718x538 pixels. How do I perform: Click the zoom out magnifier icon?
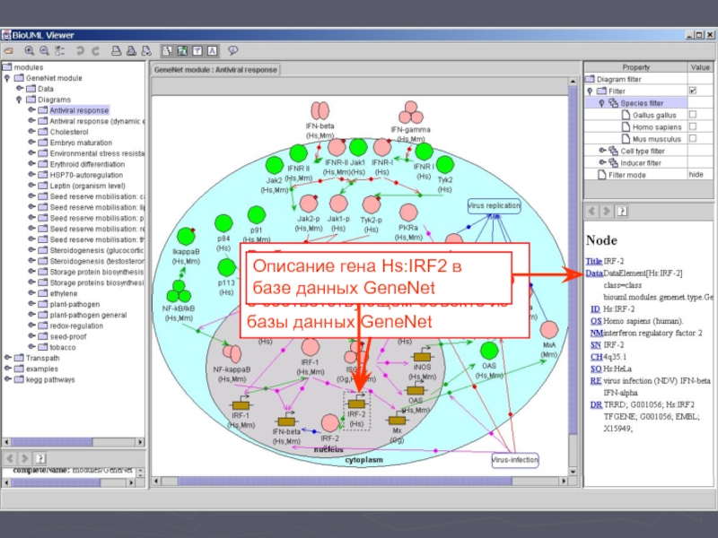point(44,51)
